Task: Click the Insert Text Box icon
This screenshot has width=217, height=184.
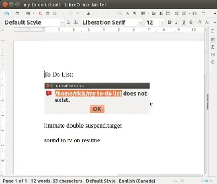Action: (x=168, y=13)
